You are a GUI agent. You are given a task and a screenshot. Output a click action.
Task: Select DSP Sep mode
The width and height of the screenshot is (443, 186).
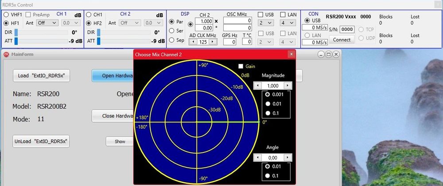pos(171,40)
